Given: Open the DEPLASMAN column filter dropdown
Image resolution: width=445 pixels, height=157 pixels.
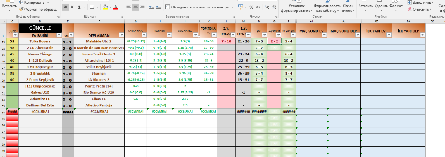Looking at the screenshot, I should point(121,35).
